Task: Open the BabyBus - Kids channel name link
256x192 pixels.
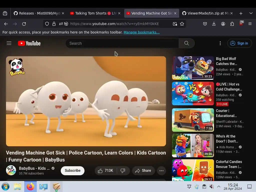Action: point(34,168)
